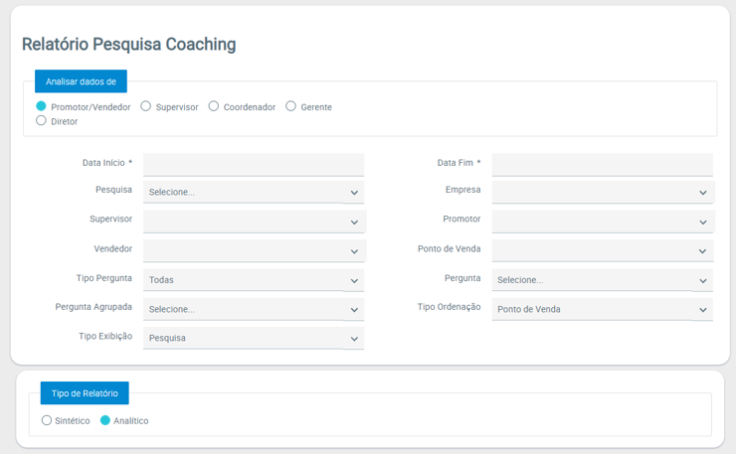Click the Data Fim date field

point(602,164)
